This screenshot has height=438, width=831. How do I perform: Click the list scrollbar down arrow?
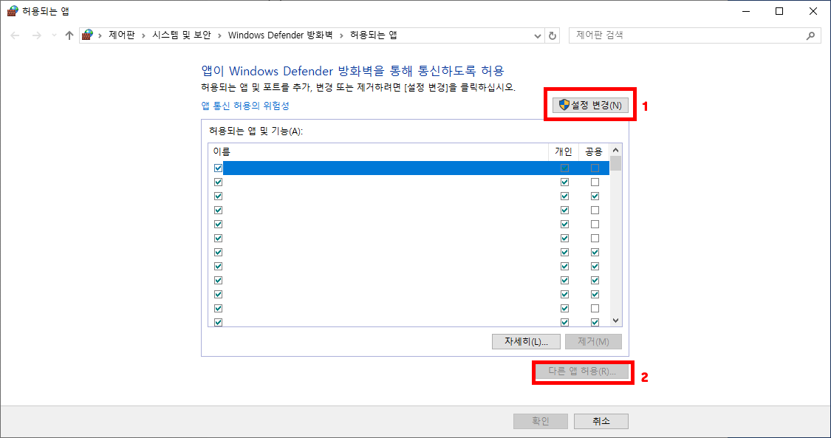click(615, 321)
